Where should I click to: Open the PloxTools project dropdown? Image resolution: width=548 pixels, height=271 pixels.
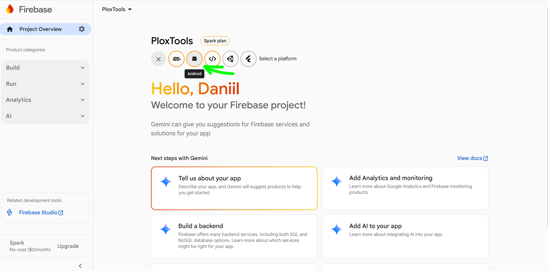117,9
